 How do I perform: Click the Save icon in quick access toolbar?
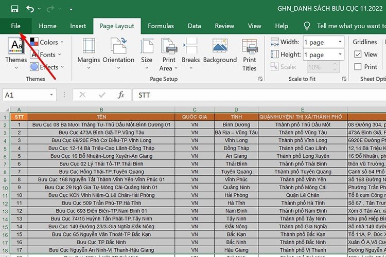(14, 9)
